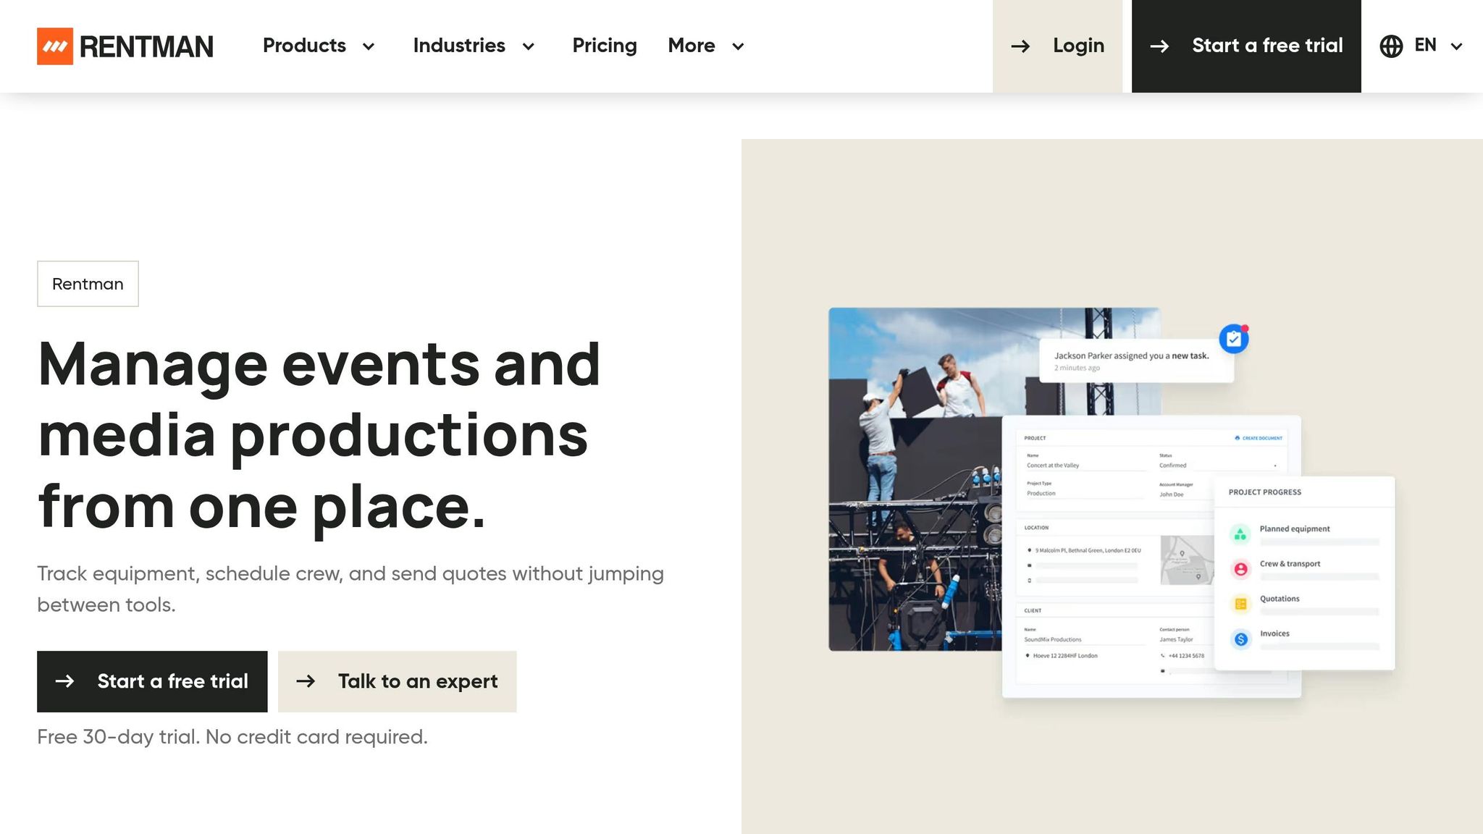Click the "Manage events and media productions" headline
The width and height of the screenshot is (1483, 834).
pos(319,435)
